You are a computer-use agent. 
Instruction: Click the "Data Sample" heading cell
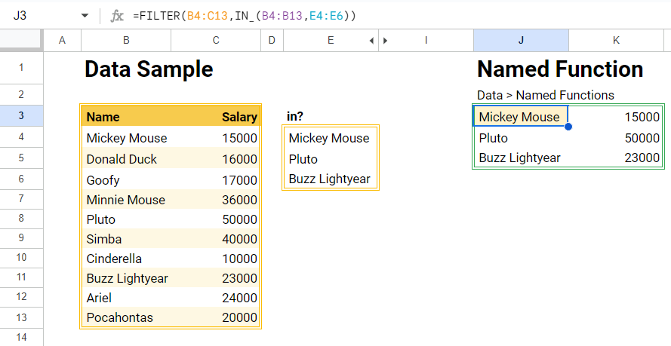tap(149, 69)
